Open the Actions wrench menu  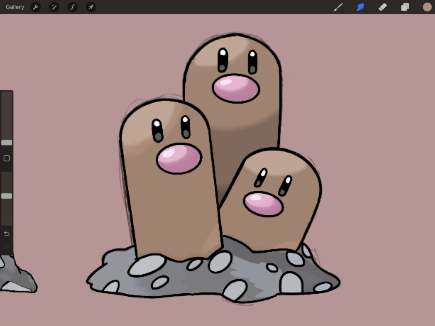pos(36,7)
